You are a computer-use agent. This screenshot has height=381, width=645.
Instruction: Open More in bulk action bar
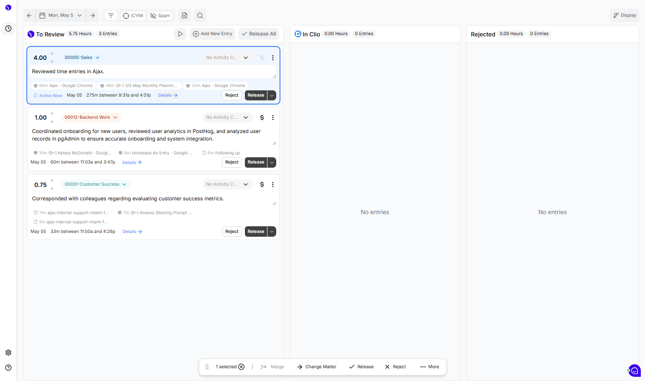tap(429, 367)
